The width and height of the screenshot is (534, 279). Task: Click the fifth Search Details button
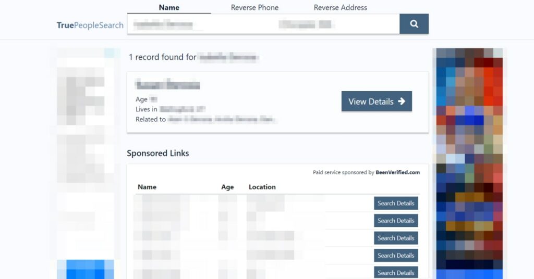pos(396,272)
